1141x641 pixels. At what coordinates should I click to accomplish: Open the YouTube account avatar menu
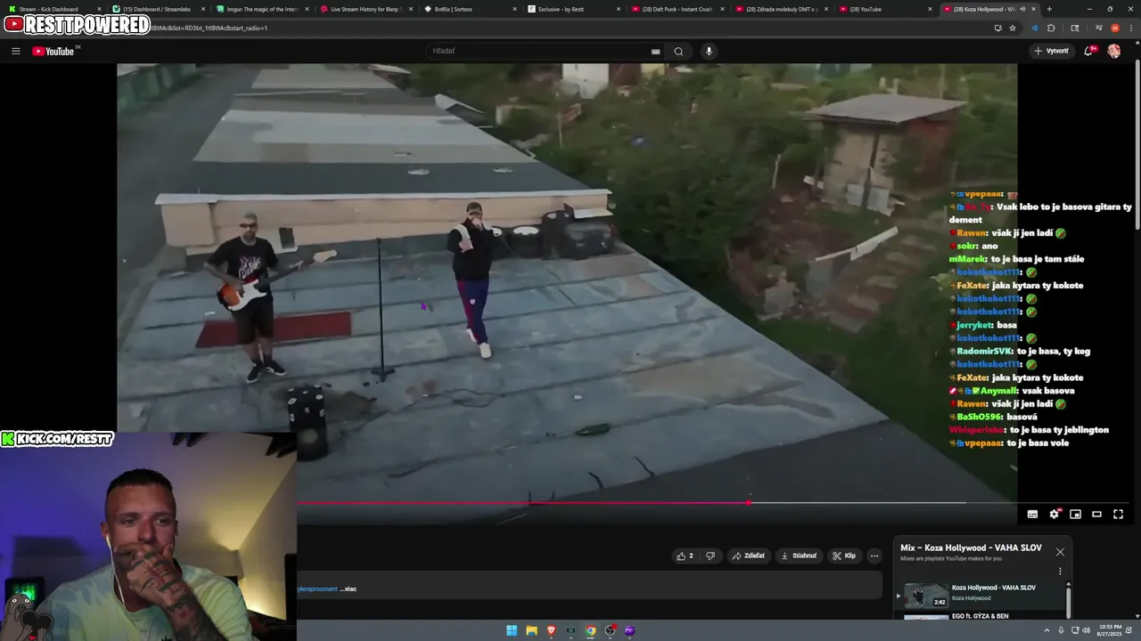[1113, 51]
